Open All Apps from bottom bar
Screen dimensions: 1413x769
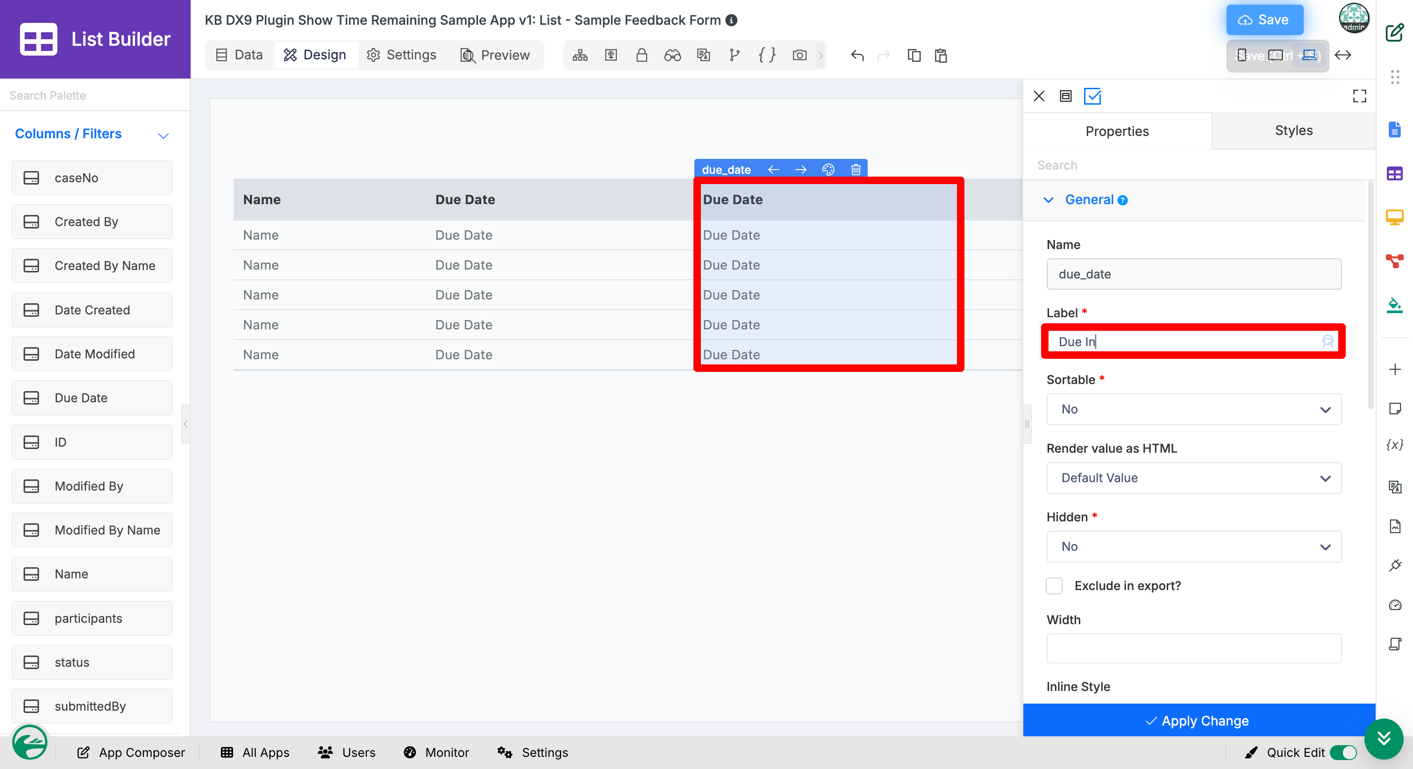point(255,753)
